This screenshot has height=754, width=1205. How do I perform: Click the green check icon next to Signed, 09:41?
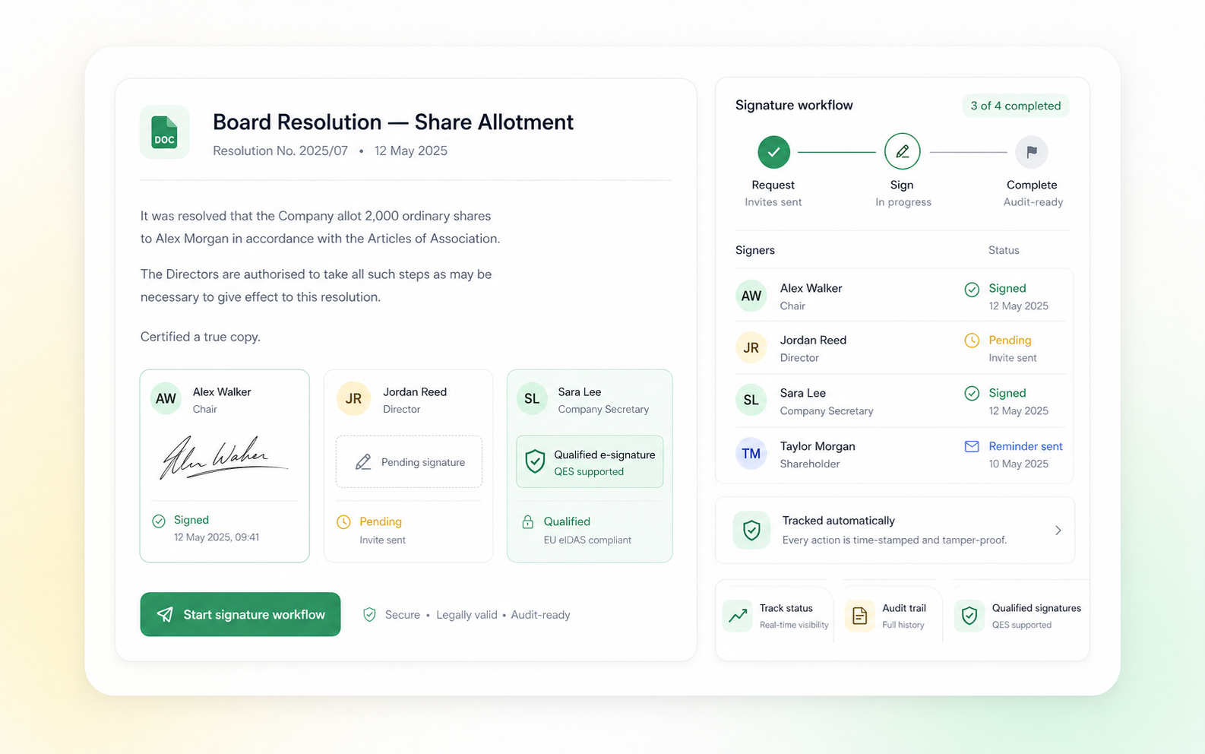[159, 521]
